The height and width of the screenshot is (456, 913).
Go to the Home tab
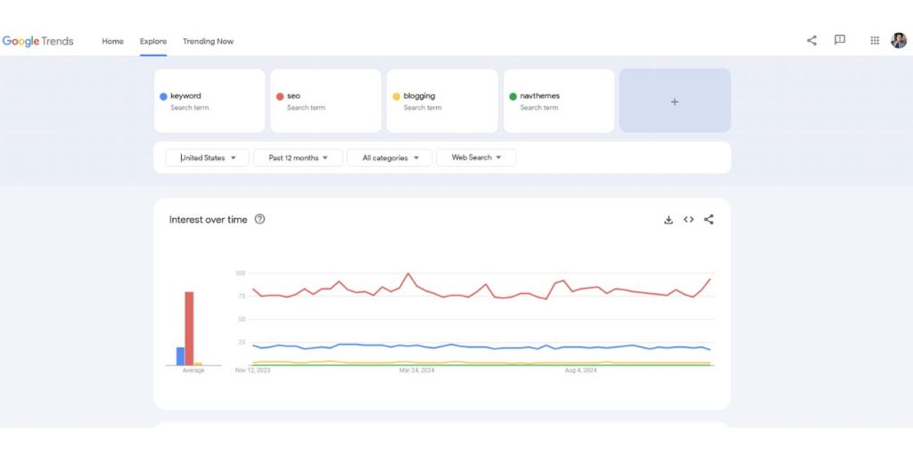(113, 41)
